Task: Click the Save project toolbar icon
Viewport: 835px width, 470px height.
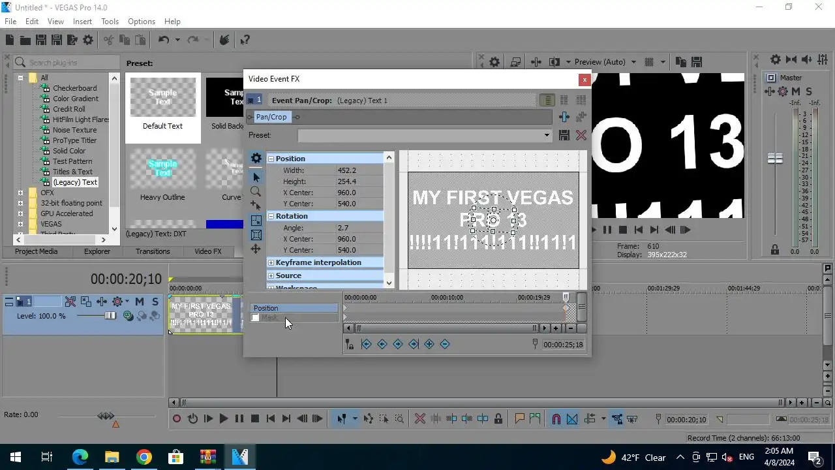Action: 40,40
